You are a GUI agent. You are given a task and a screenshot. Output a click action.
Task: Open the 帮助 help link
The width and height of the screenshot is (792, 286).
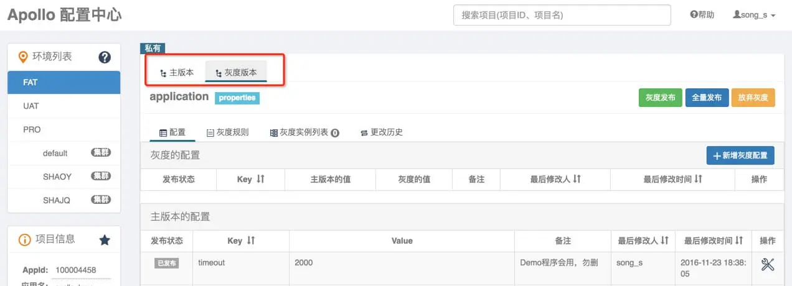702,15
